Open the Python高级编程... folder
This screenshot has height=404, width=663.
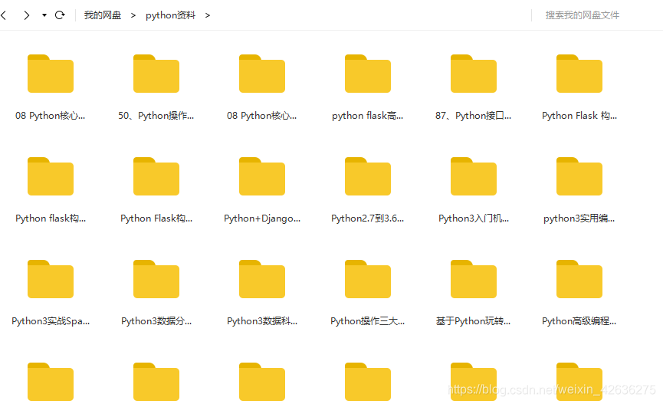tap(579, 279)
